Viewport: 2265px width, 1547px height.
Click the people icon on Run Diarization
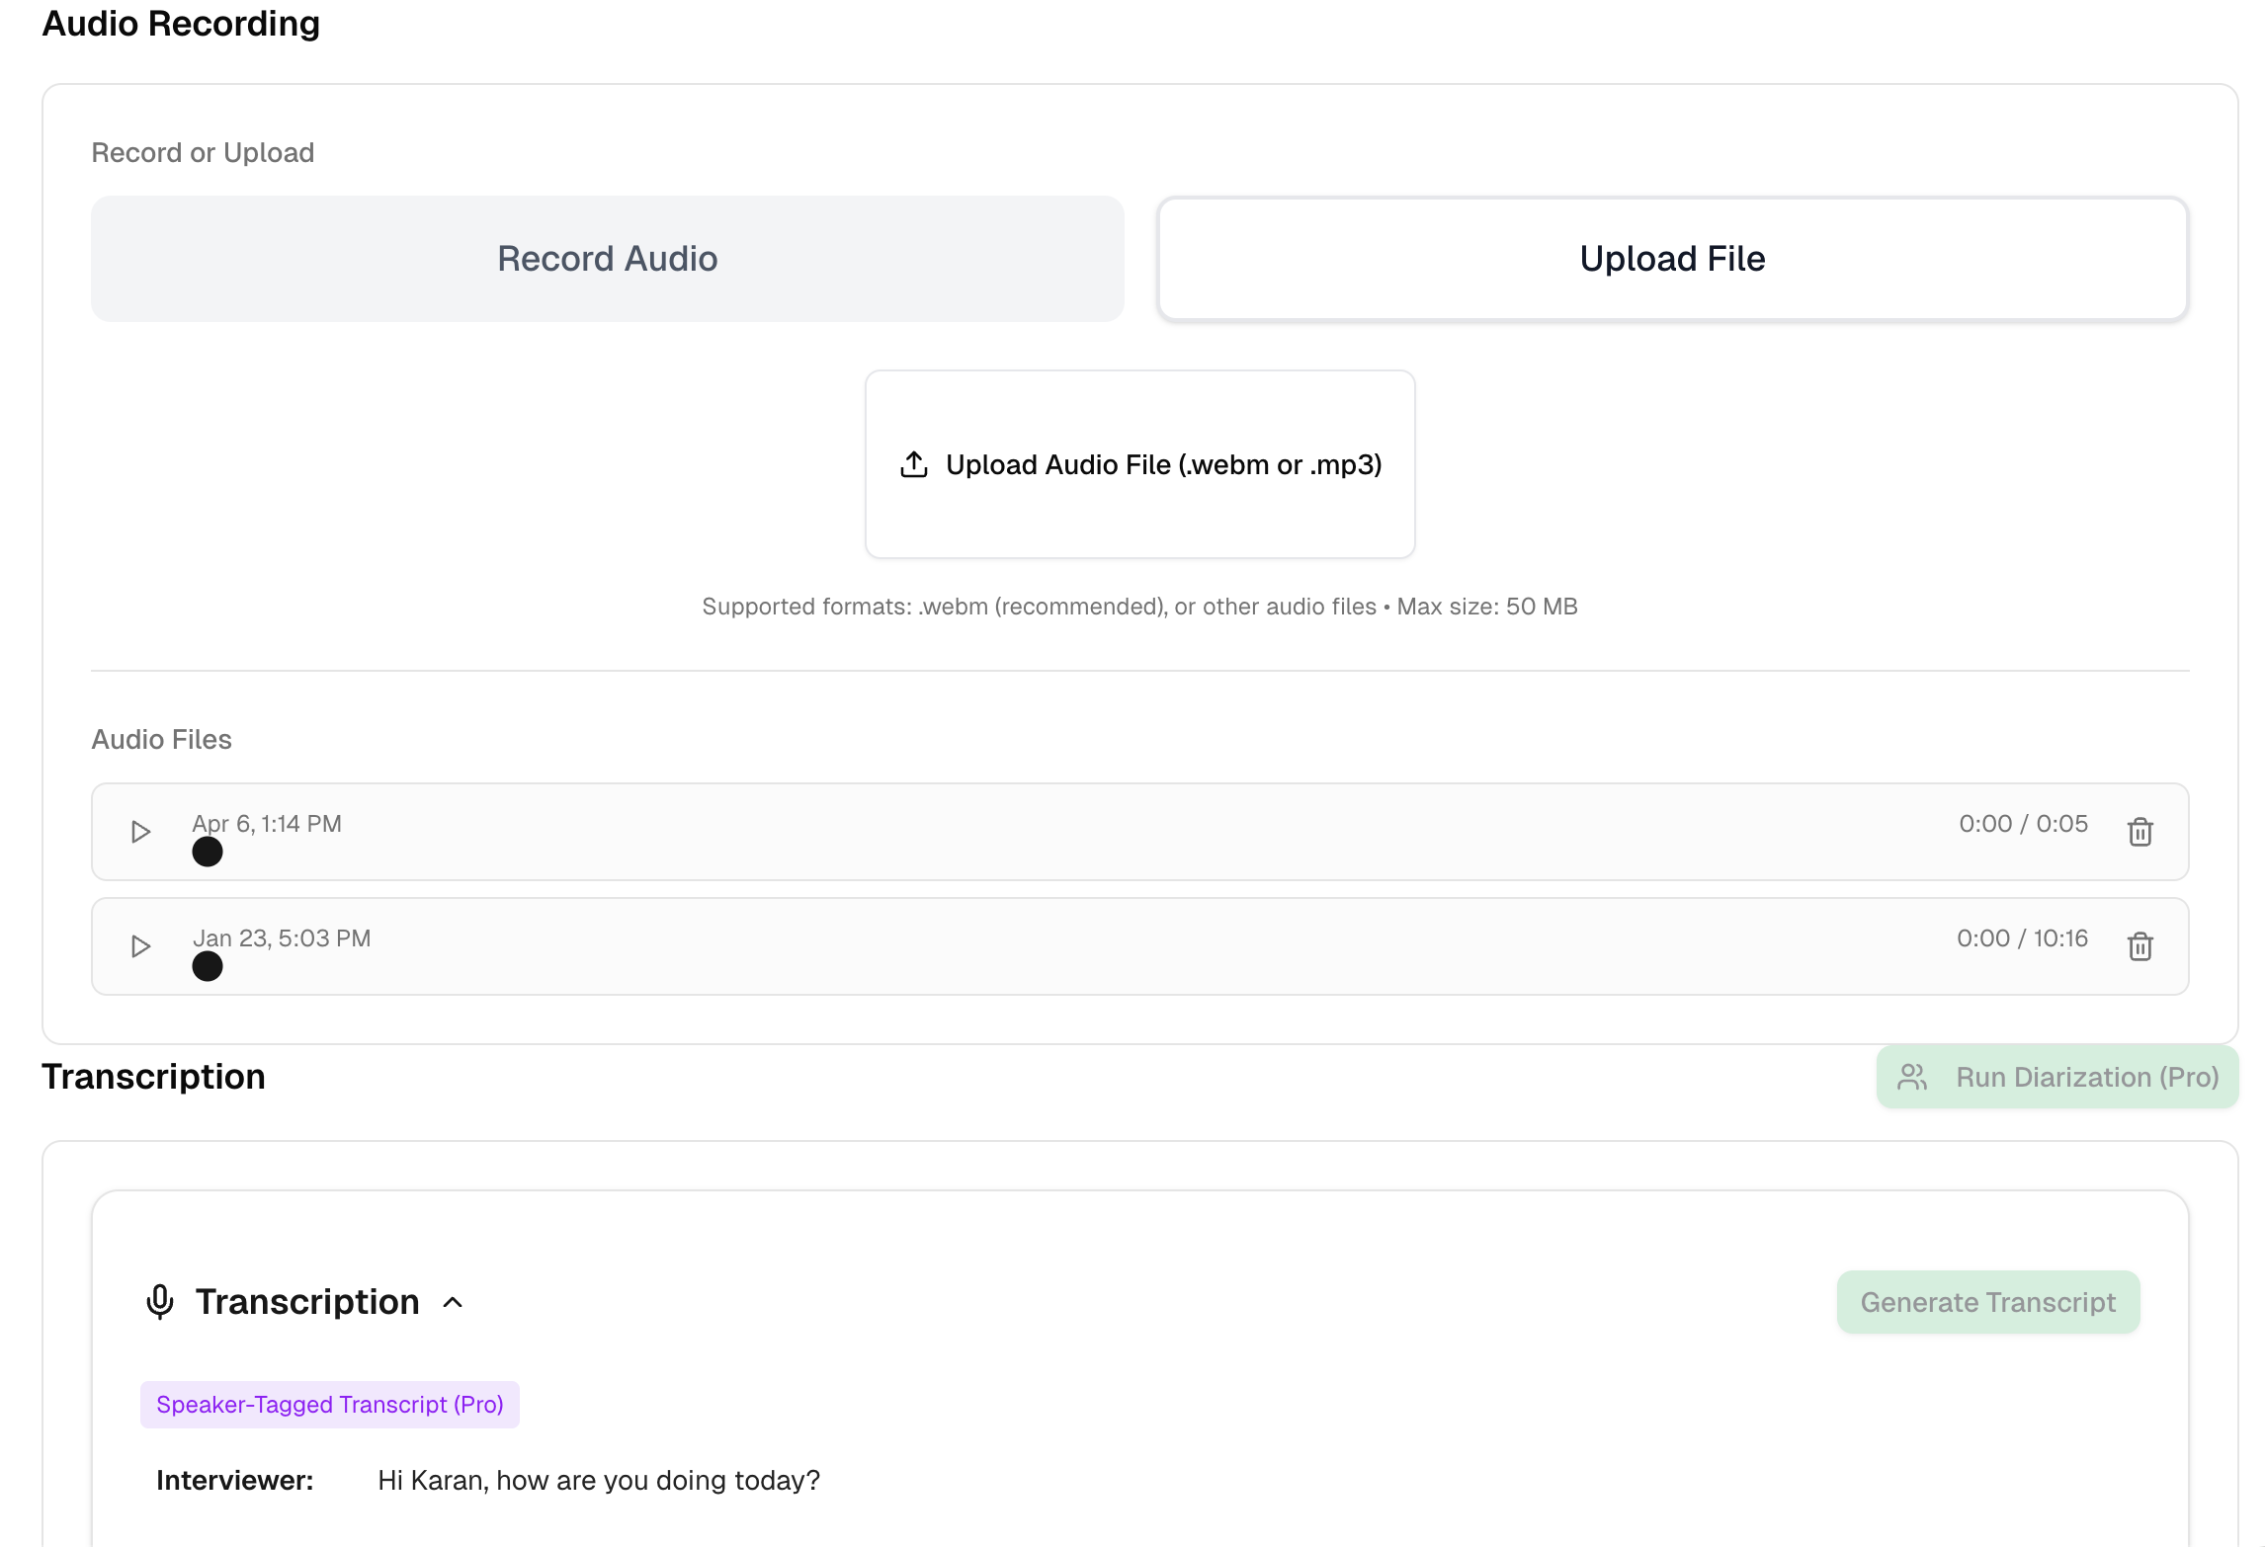coord(1912,1077)
